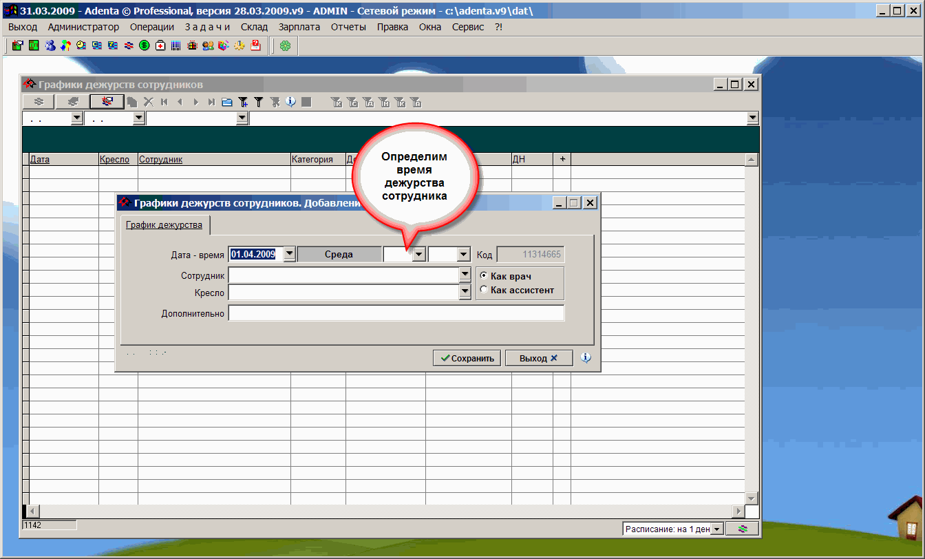Image resolution: width=925 pixels, height=559 pixels.
Task: Click the add filter funnel icon
Action: click(243, 102)
